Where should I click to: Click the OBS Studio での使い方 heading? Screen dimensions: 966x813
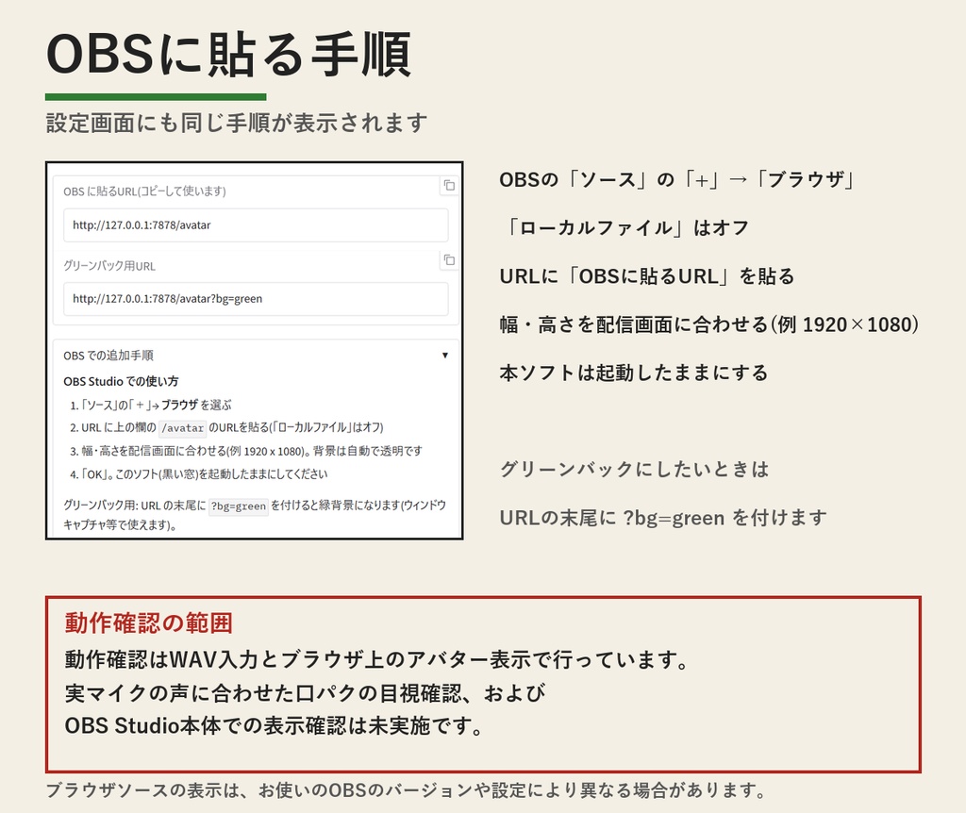tap(121, 381)
